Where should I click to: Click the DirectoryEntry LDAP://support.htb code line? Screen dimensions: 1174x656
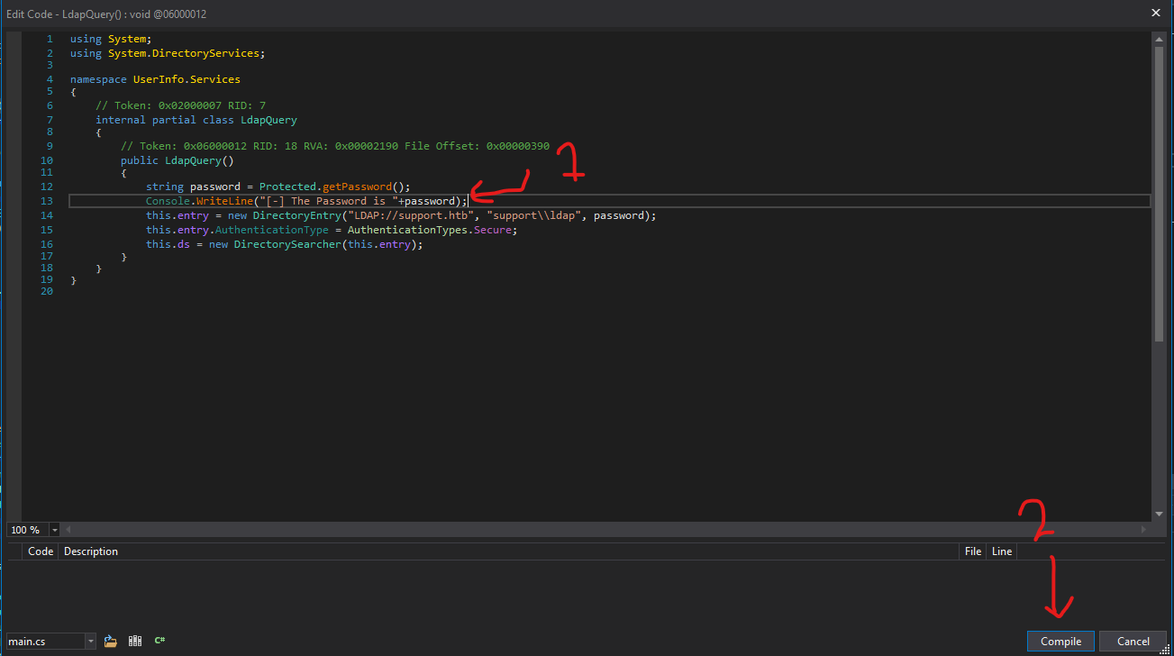click(x=401, y=215)
